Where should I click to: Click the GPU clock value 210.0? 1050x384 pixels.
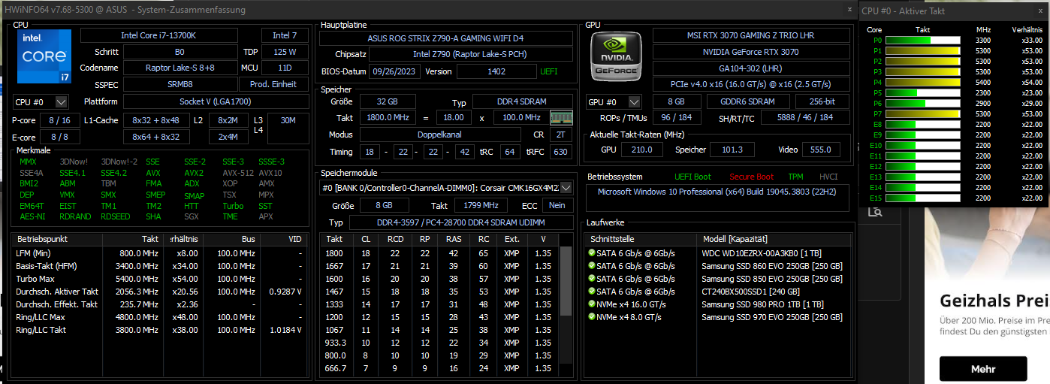tap(642, 150)
